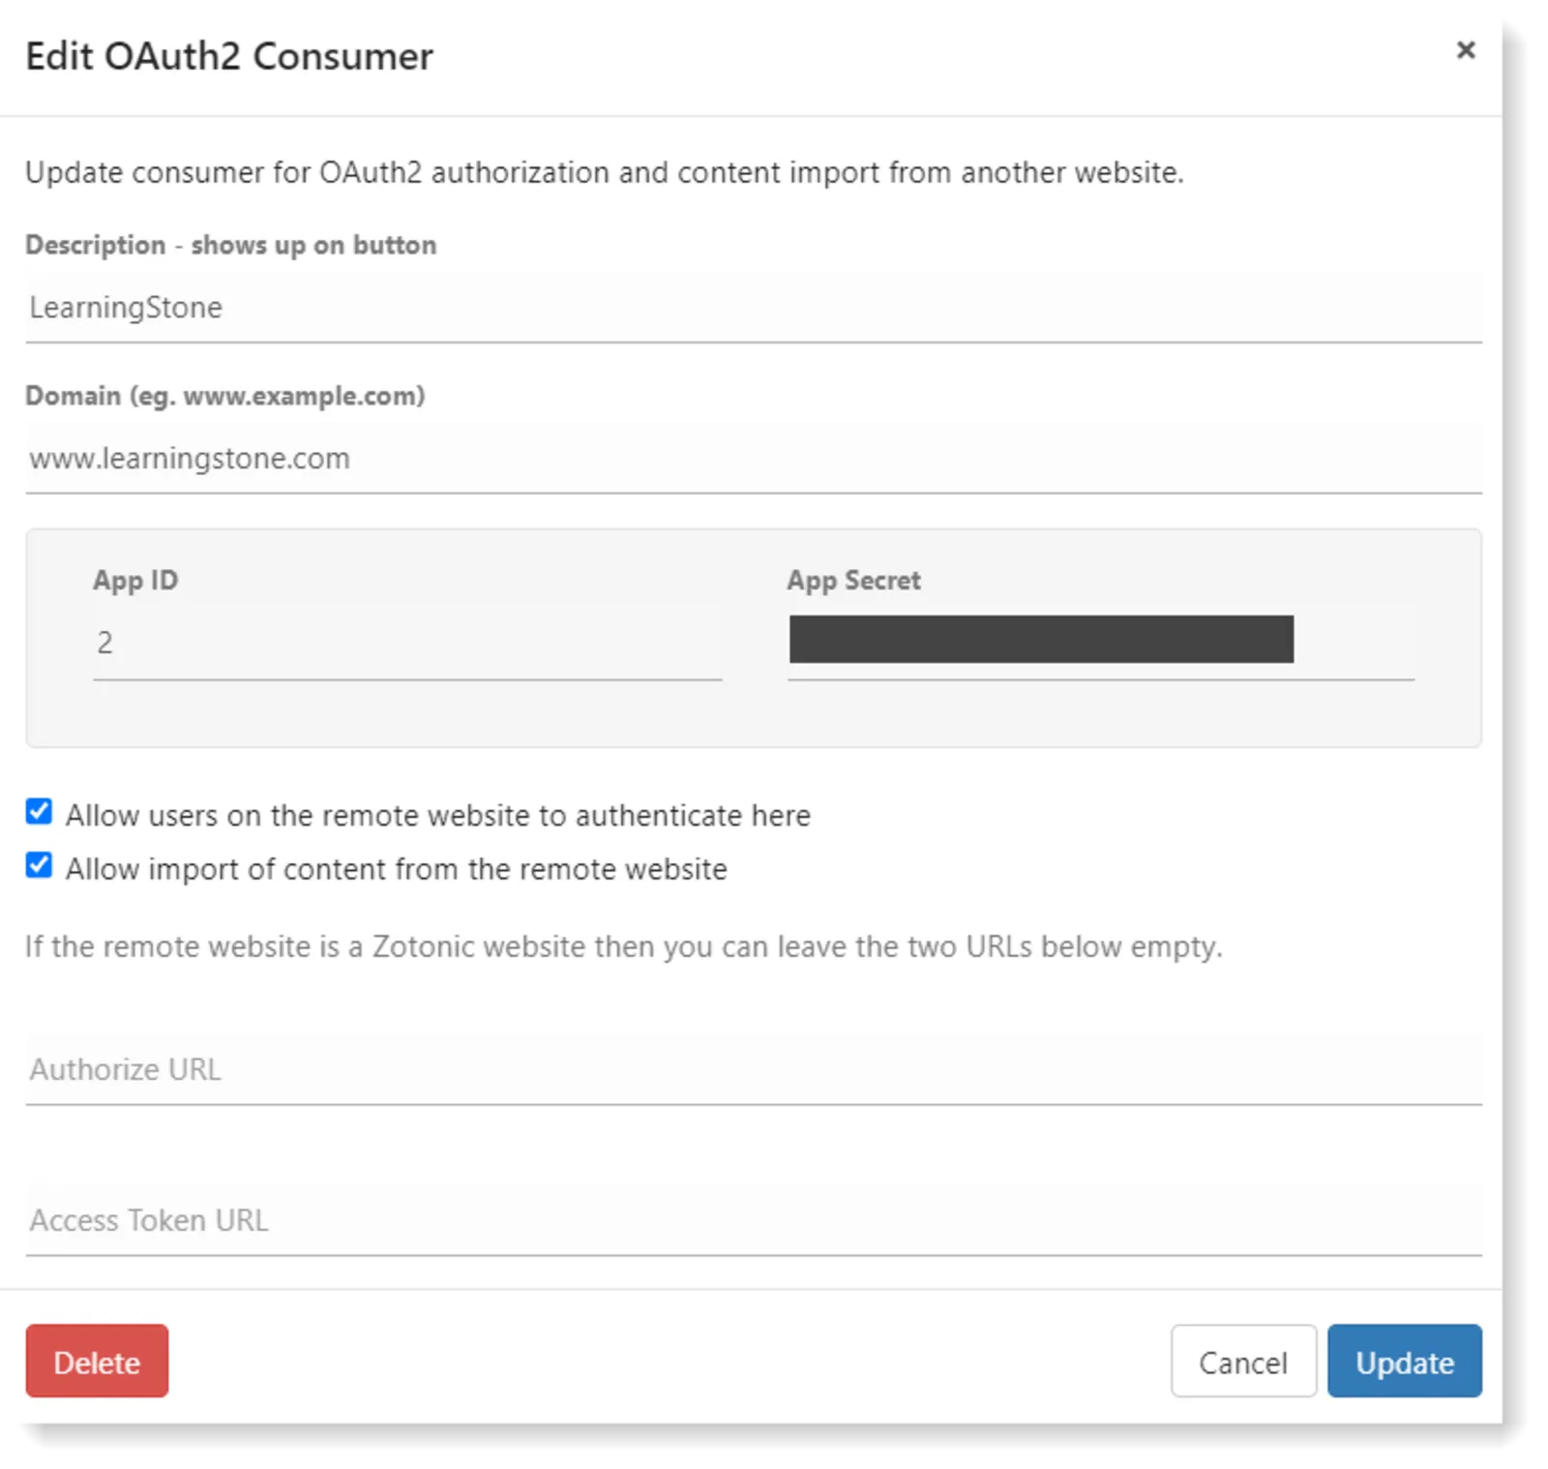Uncheck the Allow import of content checkbox
The image size is (1548, 1469).
[x=39, y=865]
